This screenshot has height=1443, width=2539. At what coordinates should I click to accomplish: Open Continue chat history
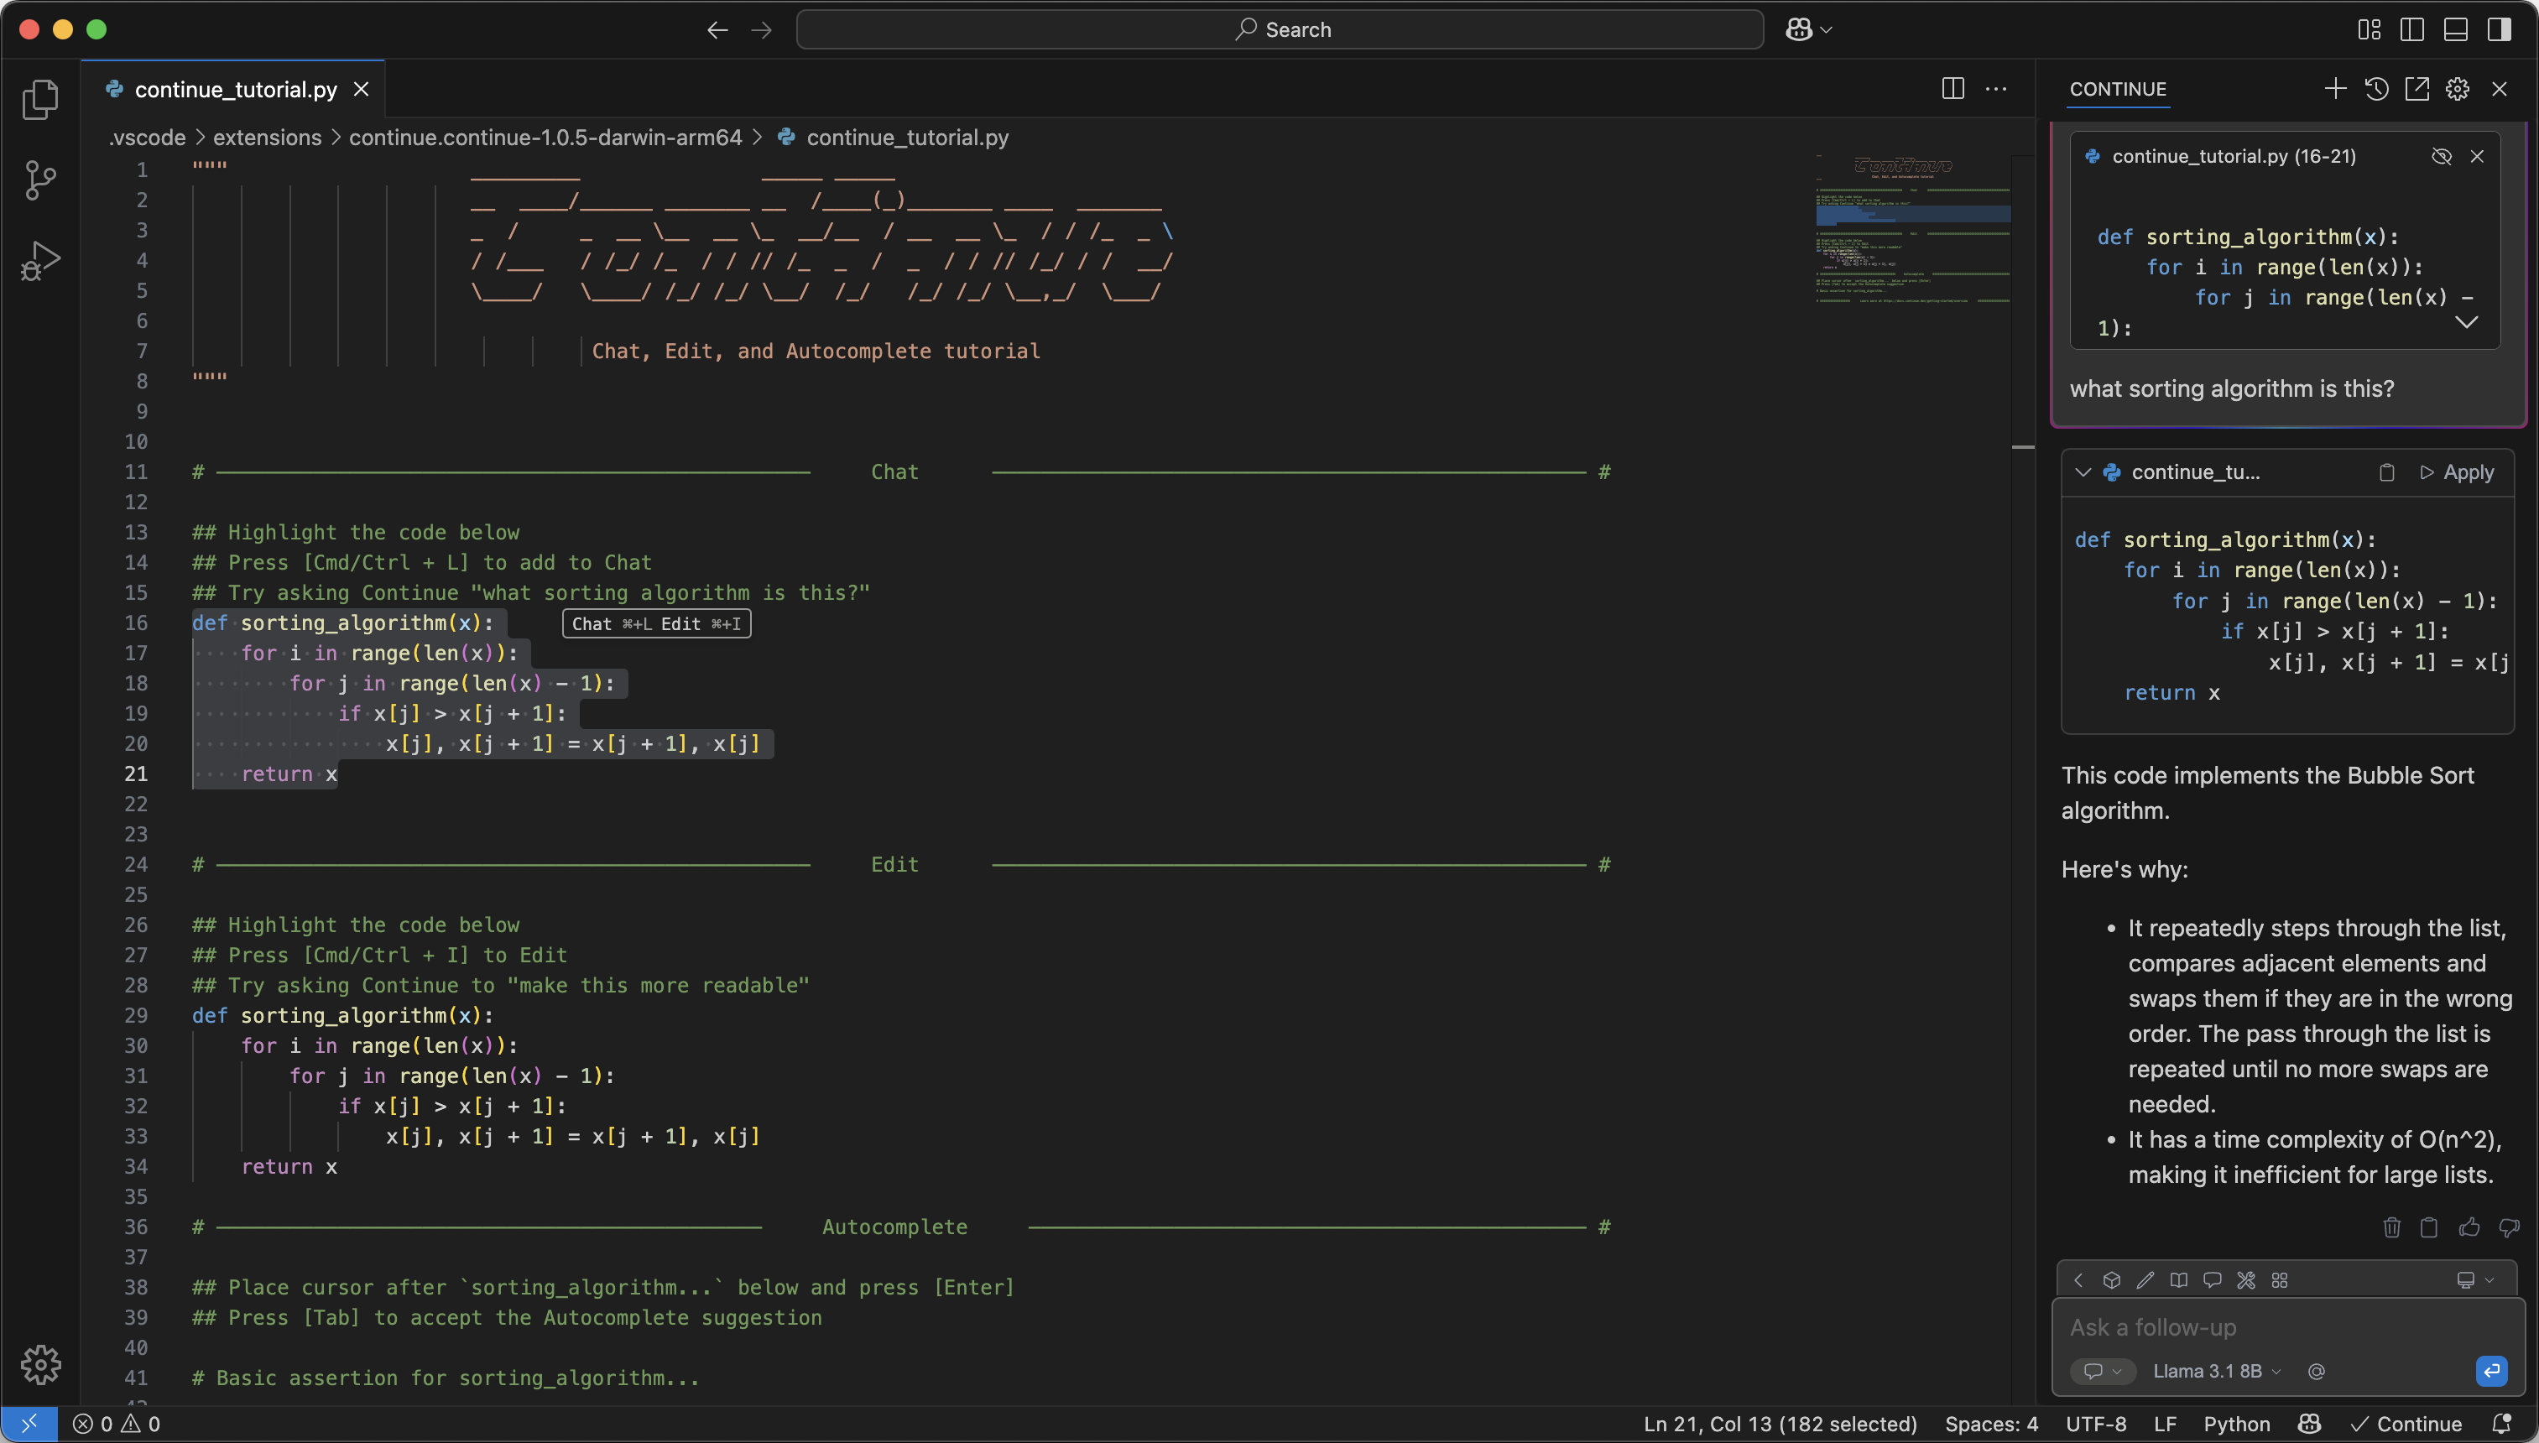click(2376, 89)
